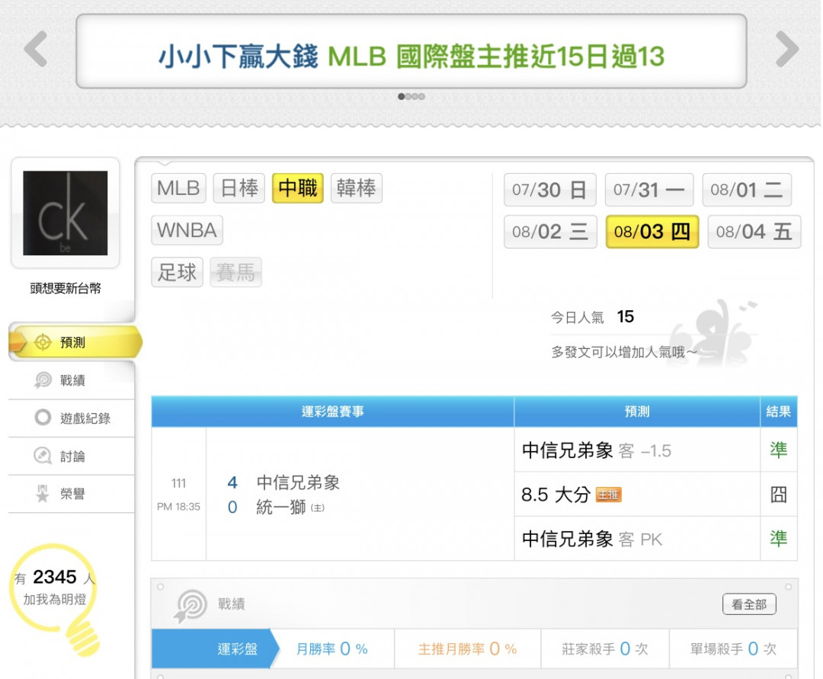Click the 榮譽 medal icon
The image size is (823, 679).
pyautogui.click(x=43, y=494)
